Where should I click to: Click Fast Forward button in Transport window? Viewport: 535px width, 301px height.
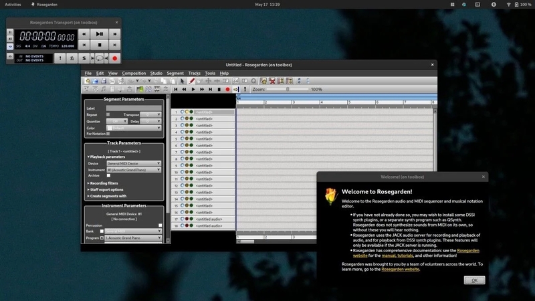coord(114,34)
